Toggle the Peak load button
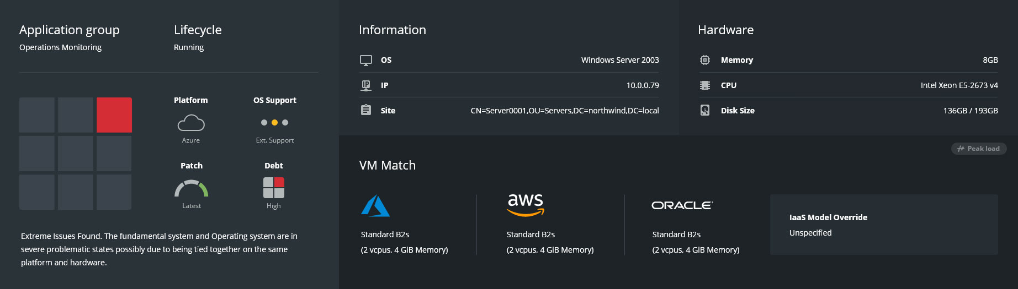The height and width of the screenshot is (289, 1018). 979,149
